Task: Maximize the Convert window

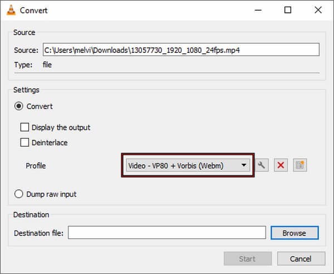Action: click(288, 10)
